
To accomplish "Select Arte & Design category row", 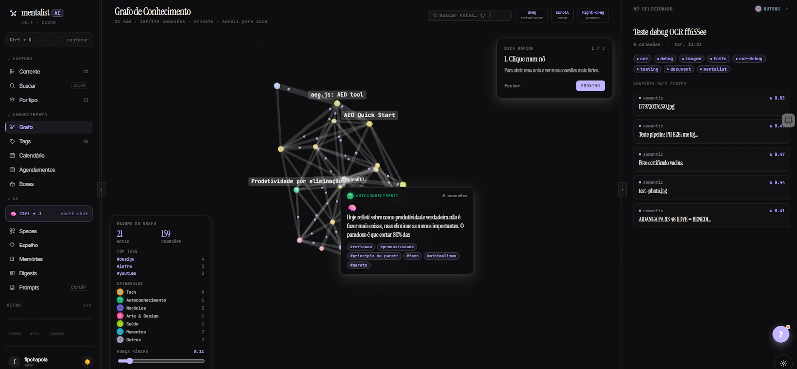I will click(x=160, y=316).
